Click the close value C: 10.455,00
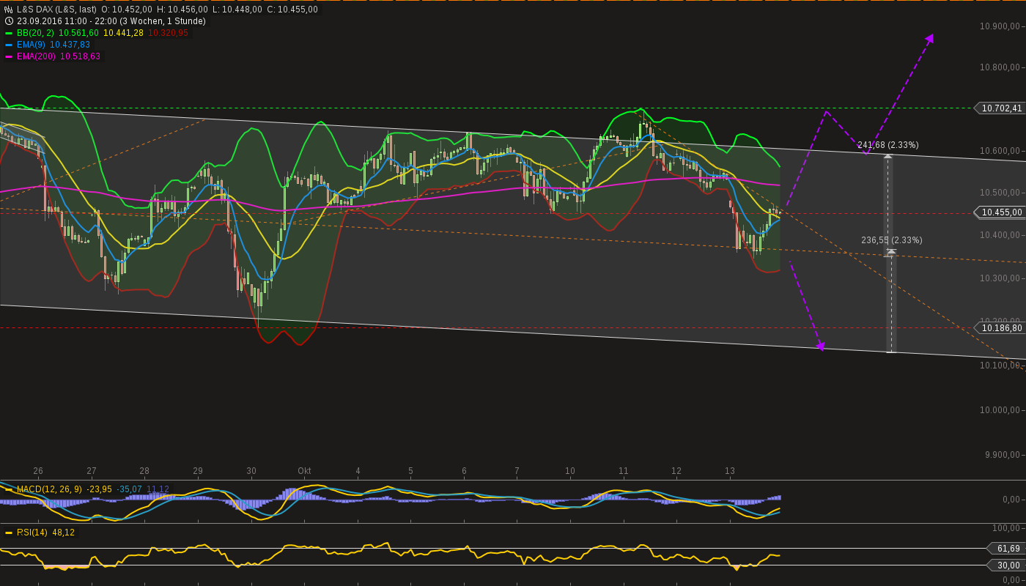 pos(292,10)
